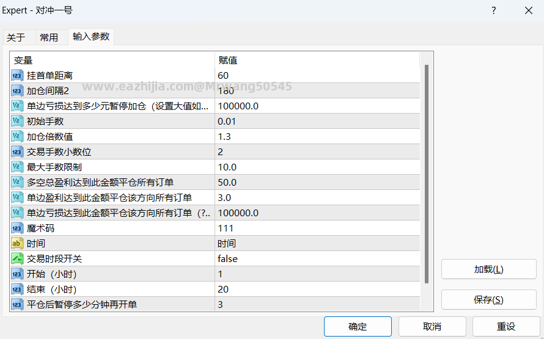The width and height of the screenshot is (544, 339).
Task: Edit the 平仓后暂停多少分钟再开单 value 3
Action: (x=317, y=304)
